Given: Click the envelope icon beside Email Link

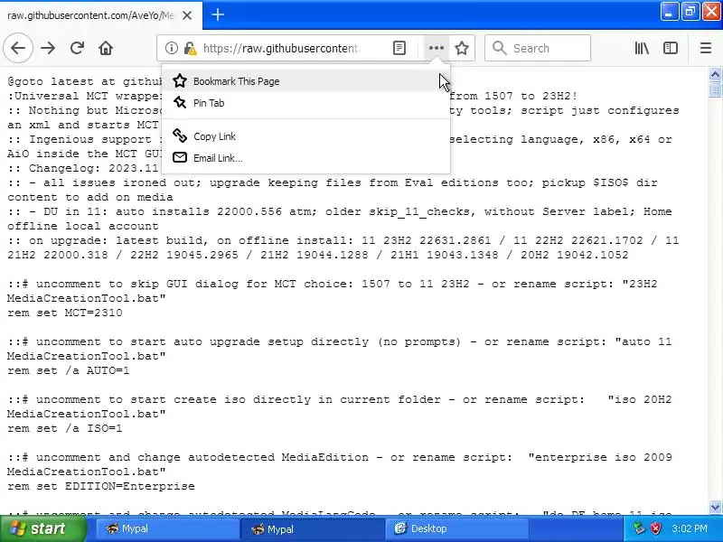Looking at the screenshot, I should tap(180, 157).
